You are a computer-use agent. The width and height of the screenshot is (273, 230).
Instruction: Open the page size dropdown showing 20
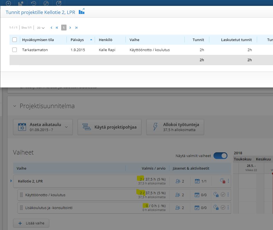tap(41, 28)
